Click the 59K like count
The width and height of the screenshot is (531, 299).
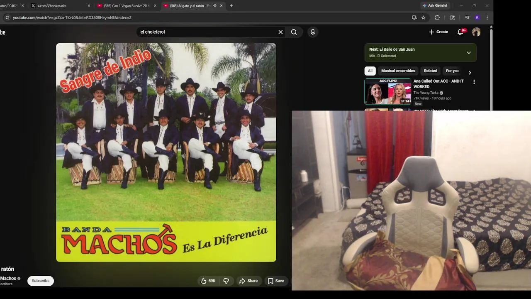pyautogui.click(x=212, y=281)
